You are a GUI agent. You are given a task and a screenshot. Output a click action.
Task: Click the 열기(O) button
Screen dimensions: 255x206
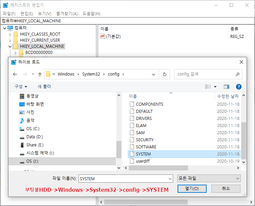click(x=192, y=189)
